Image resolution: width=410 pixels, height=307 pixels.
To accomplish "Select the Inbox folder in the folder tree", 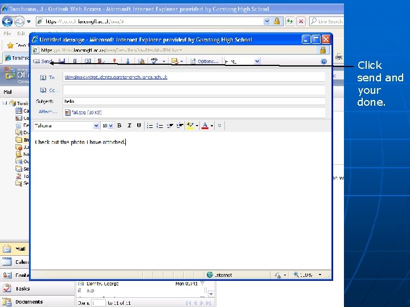I will pyautogui.click(x=22, y=140).
